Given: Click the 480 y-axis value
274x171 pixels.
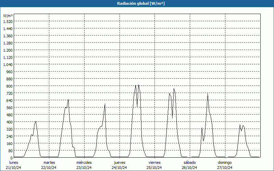Looking at the screenshot, I should tap(10, 115).
